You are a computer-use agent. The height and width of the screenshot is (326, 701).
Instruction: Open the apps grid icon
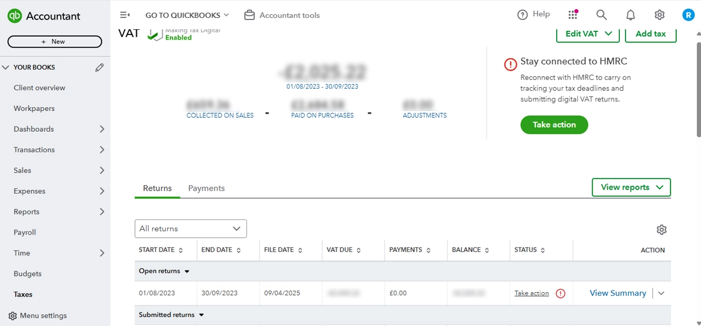click(x=573, y=15)
